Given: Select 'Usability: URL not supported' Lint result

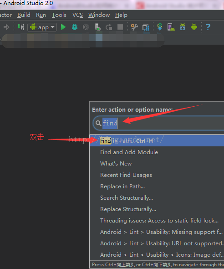Looking at the screenshot, I should (157, 243).
